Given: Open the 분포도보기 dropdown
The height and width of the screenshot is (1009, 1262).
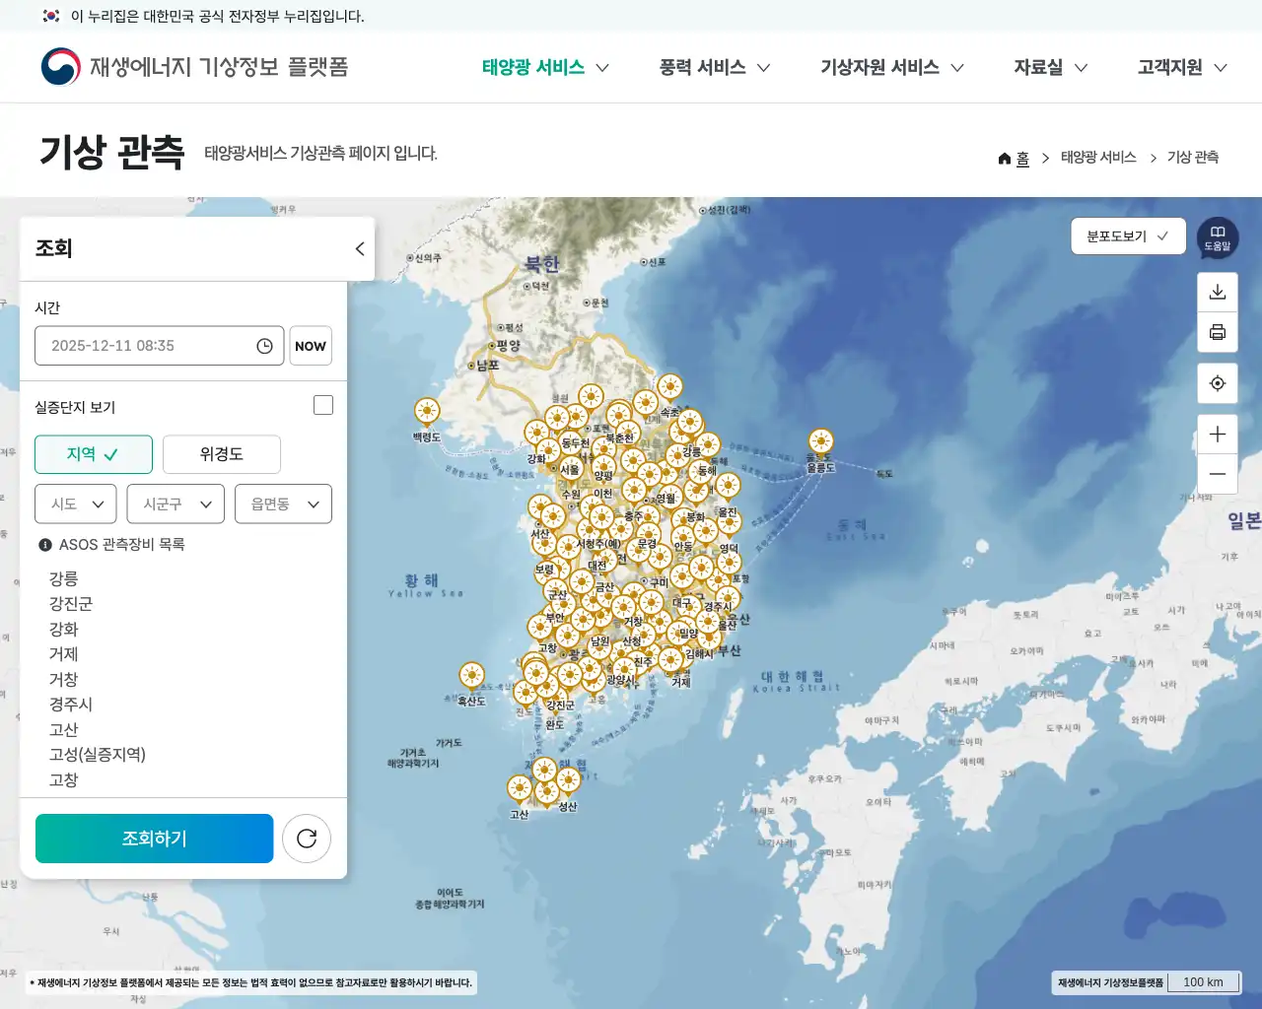Looking at the screenshot, I should point(1128,235).
